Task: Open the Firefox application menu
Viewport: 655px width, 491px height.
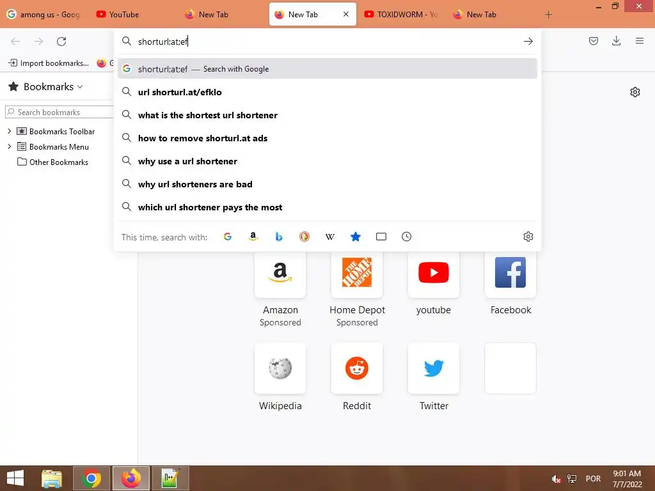Action: 639,41
